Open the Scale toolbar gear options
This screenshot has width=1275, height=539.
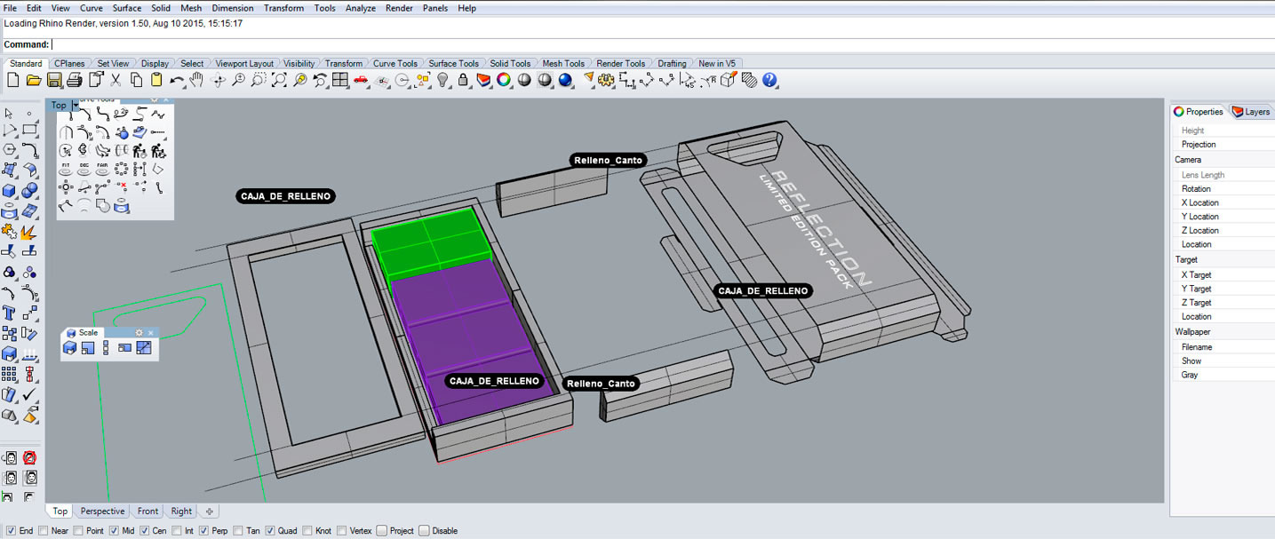(x=139, y=332)
